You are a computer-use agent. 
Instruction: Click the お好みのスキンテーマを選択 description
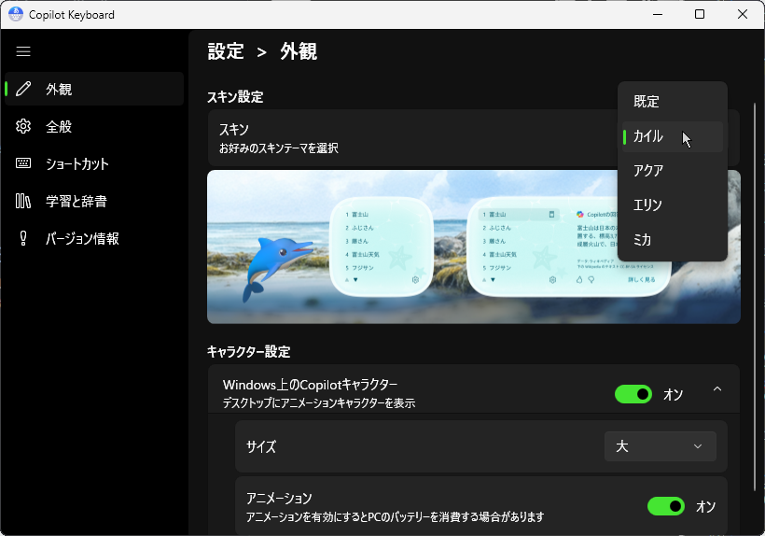click(x=279, y=148)
